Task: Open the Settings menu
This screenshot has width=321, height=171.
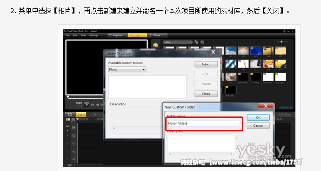Action: pos(94,35)
